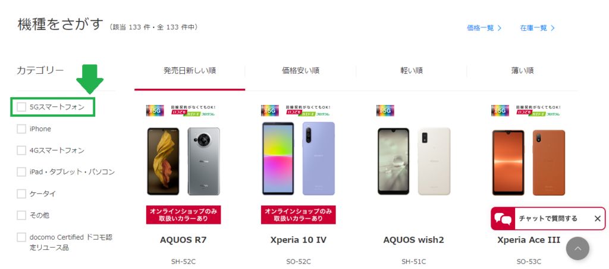The image size is (609, 269).
Task: Check the iPhone category checkbox
Action: (x=22, y=129)
